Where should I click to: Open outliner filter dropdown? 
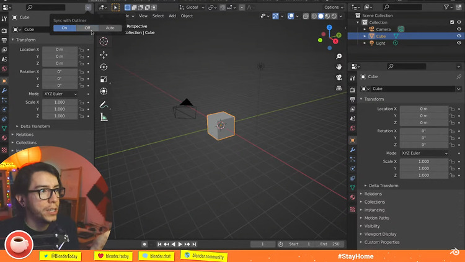448,7
